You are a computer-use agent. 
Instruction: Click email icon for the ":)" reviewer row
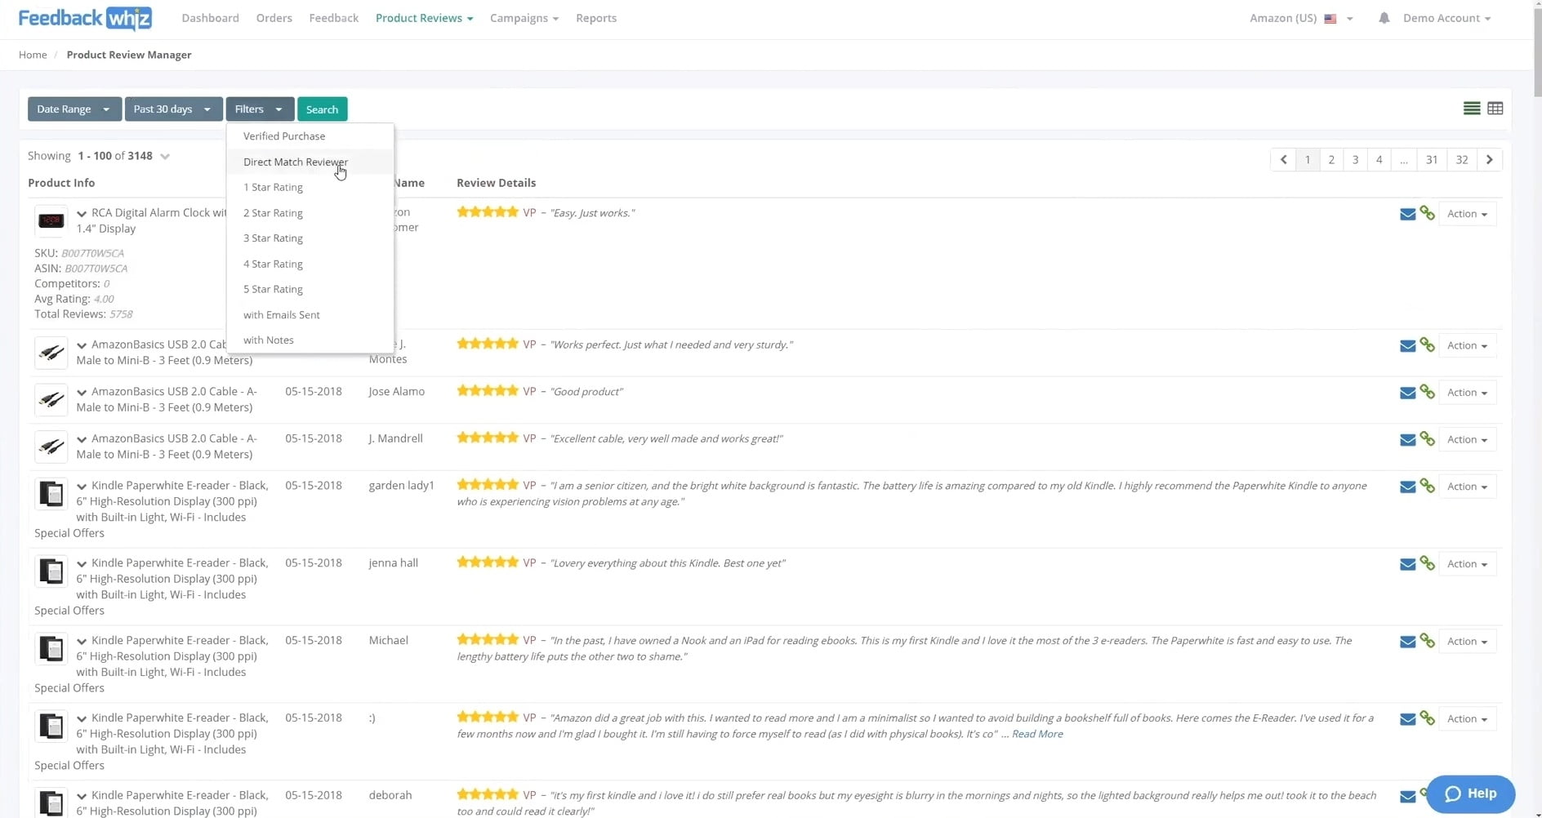click(1407, 719)
